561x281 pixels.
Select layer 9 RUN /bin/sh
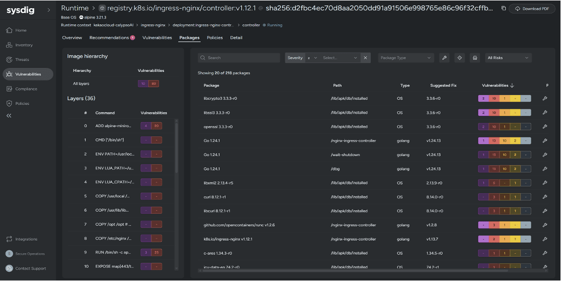click(121, 253)
